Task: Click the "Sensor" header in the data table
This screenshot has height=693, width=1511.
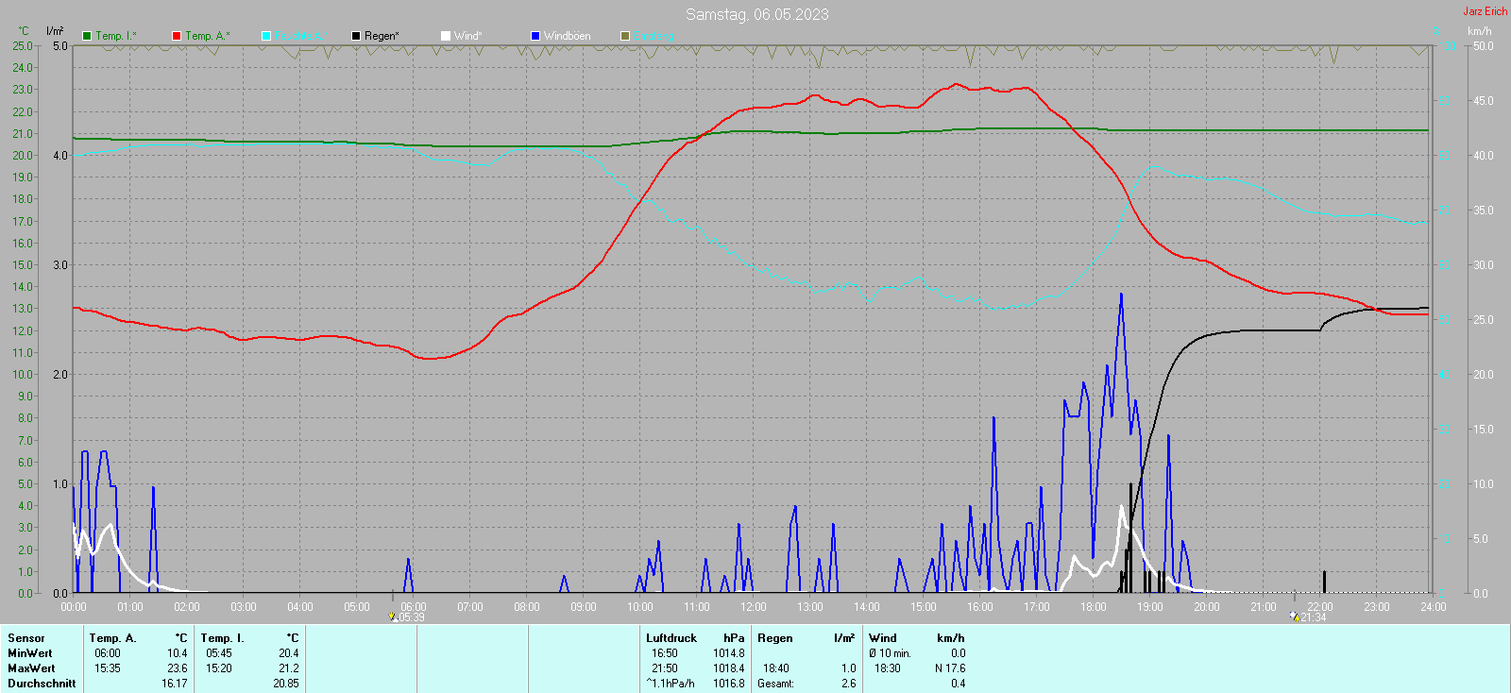Action: point(26,638)
